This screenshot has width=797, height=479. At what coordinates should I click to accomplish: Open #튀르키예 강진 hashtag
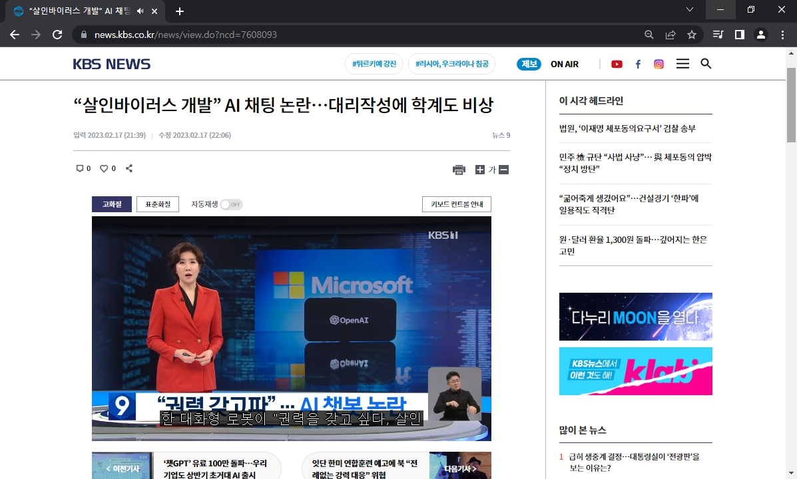[374, 64]
